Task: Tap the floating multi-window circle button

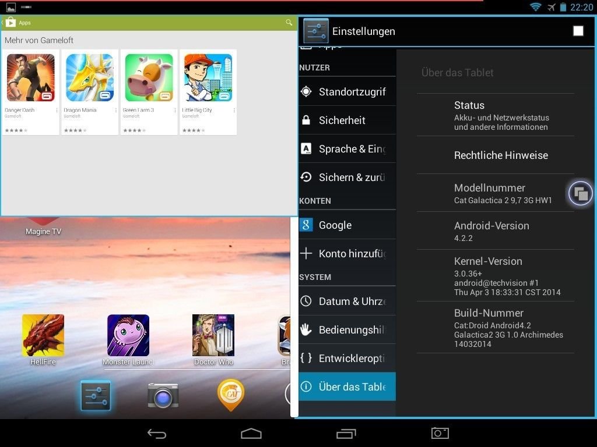Action: coord(581,193)
